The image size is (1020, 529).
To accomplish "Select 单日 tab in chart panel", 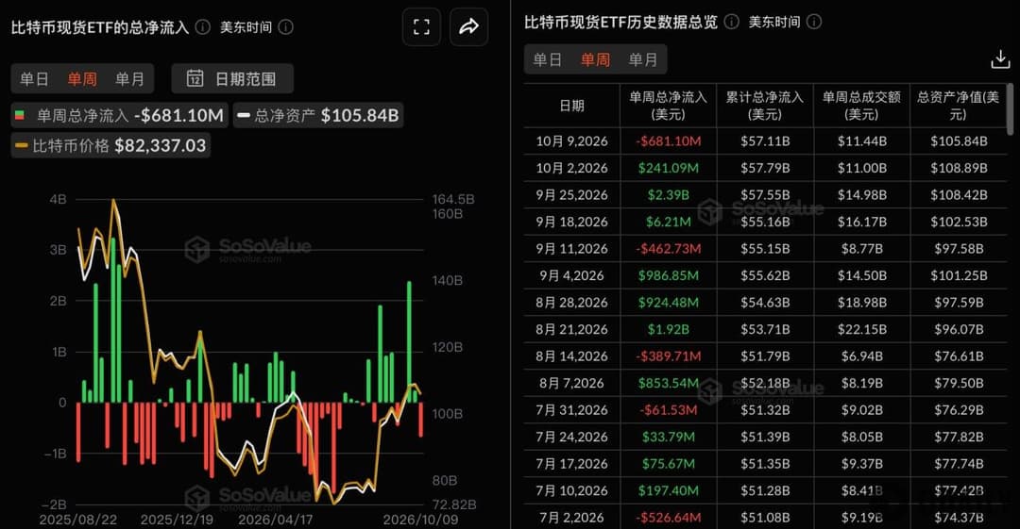I will pyautogui.click(x=35, y=78).
